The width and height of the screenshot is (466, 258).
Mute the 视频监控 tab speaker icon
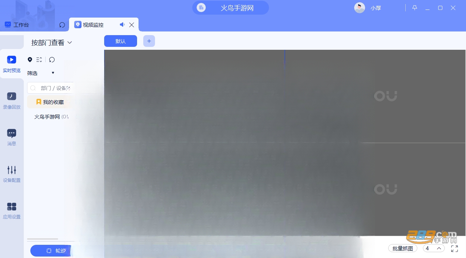[x=122, y=25]
